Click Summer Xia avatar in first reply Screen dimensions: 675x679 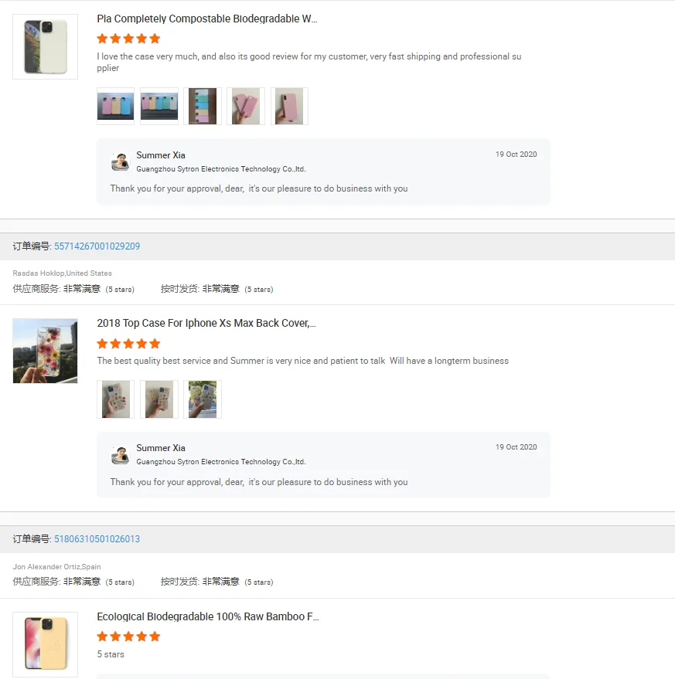120,161
